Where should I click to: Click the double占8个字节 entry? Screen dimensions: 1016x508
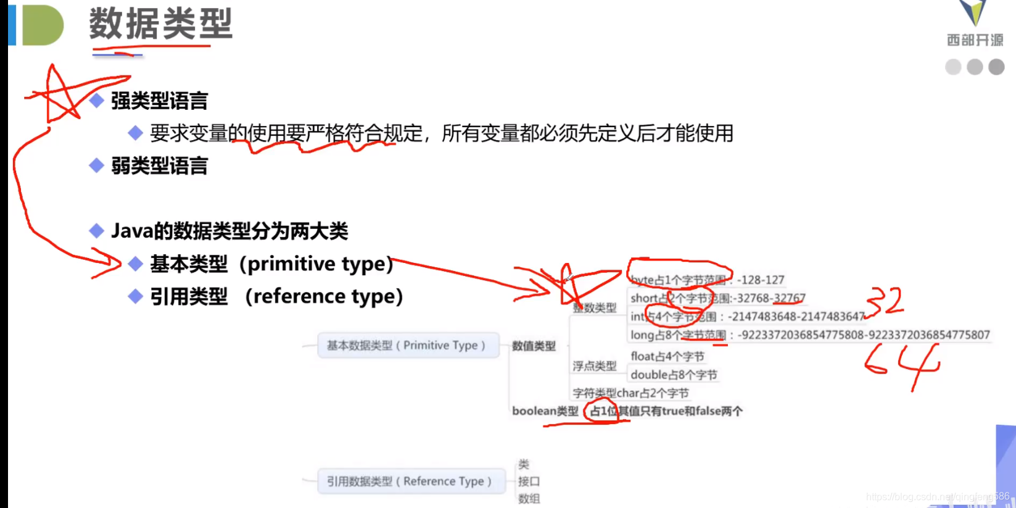tap(674, 375)
